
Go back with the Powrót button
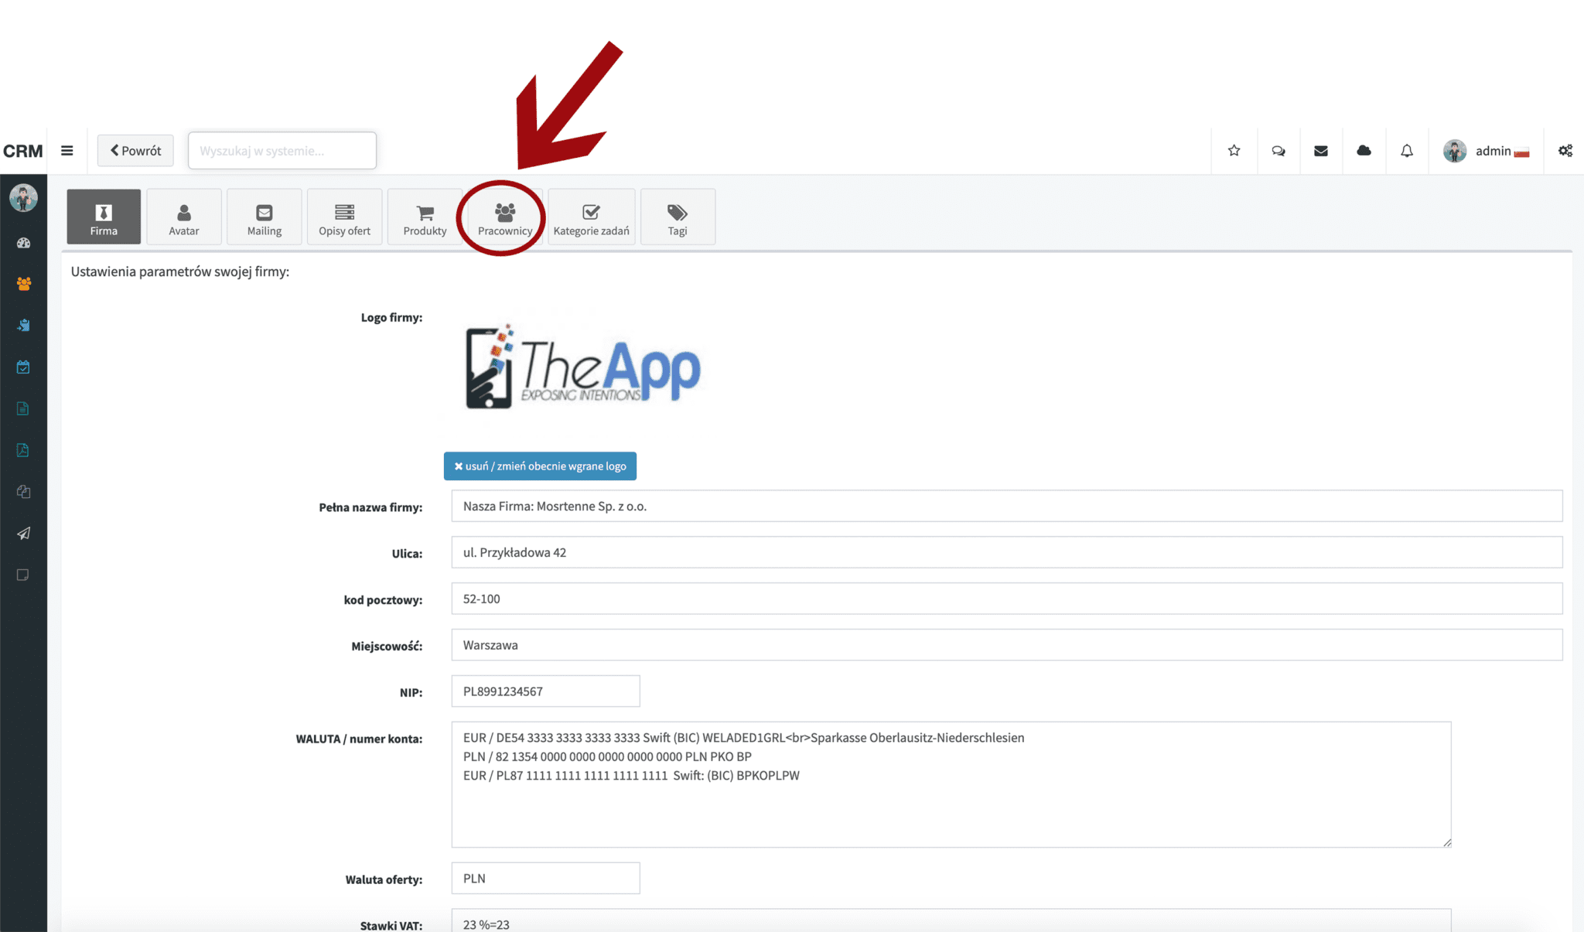point(135,151)
